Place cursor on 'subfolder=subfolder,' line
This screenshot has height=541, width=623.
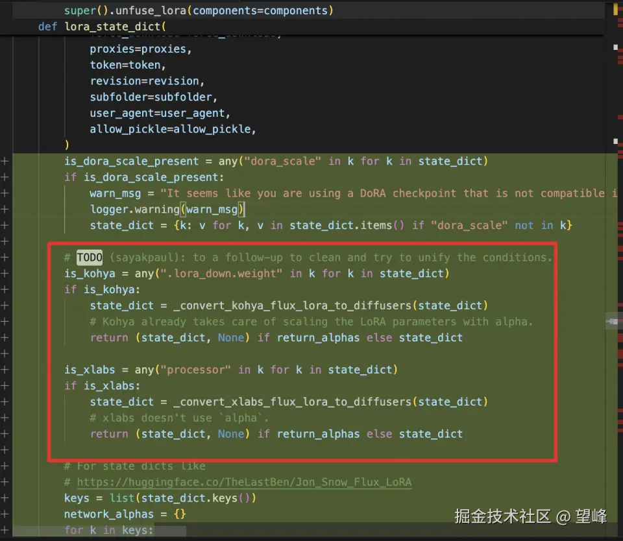coord(153,97)
